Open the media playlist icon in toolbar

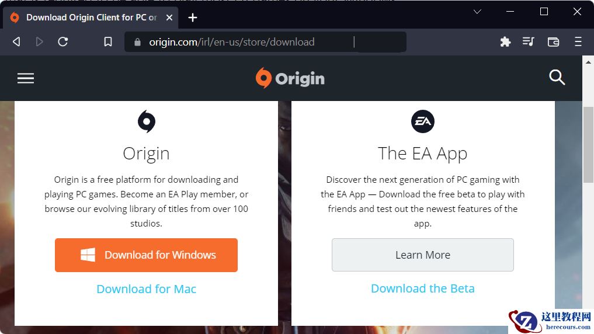coord(529,41)
